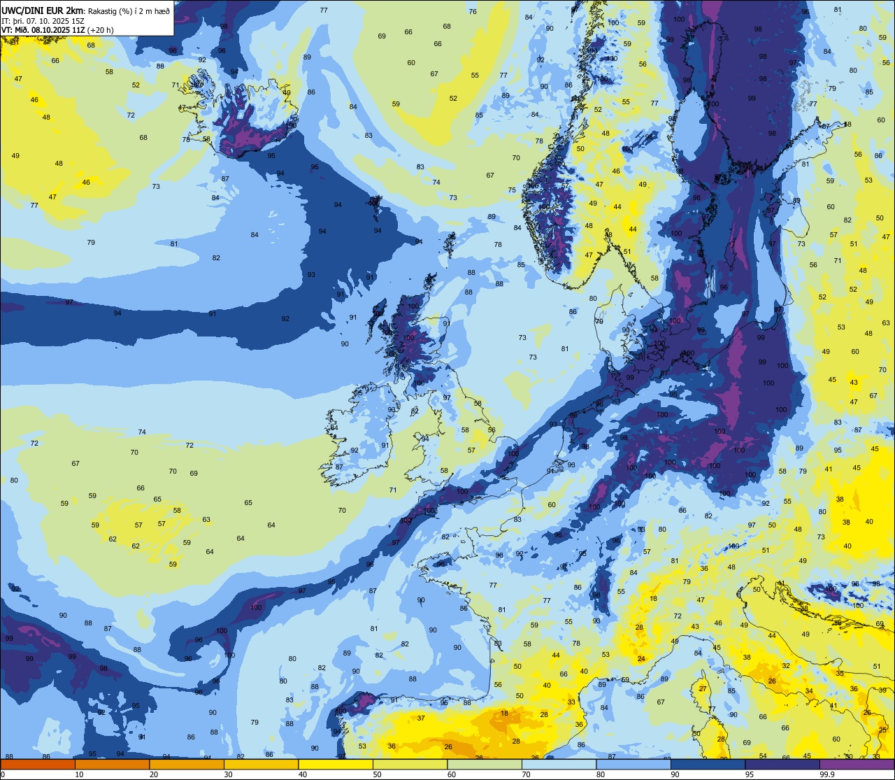Screen dimensions: 895x780
Task: Click the 95–99.9 indigo legend swatch
Action: pyautogui.click(x=782, y=765)
